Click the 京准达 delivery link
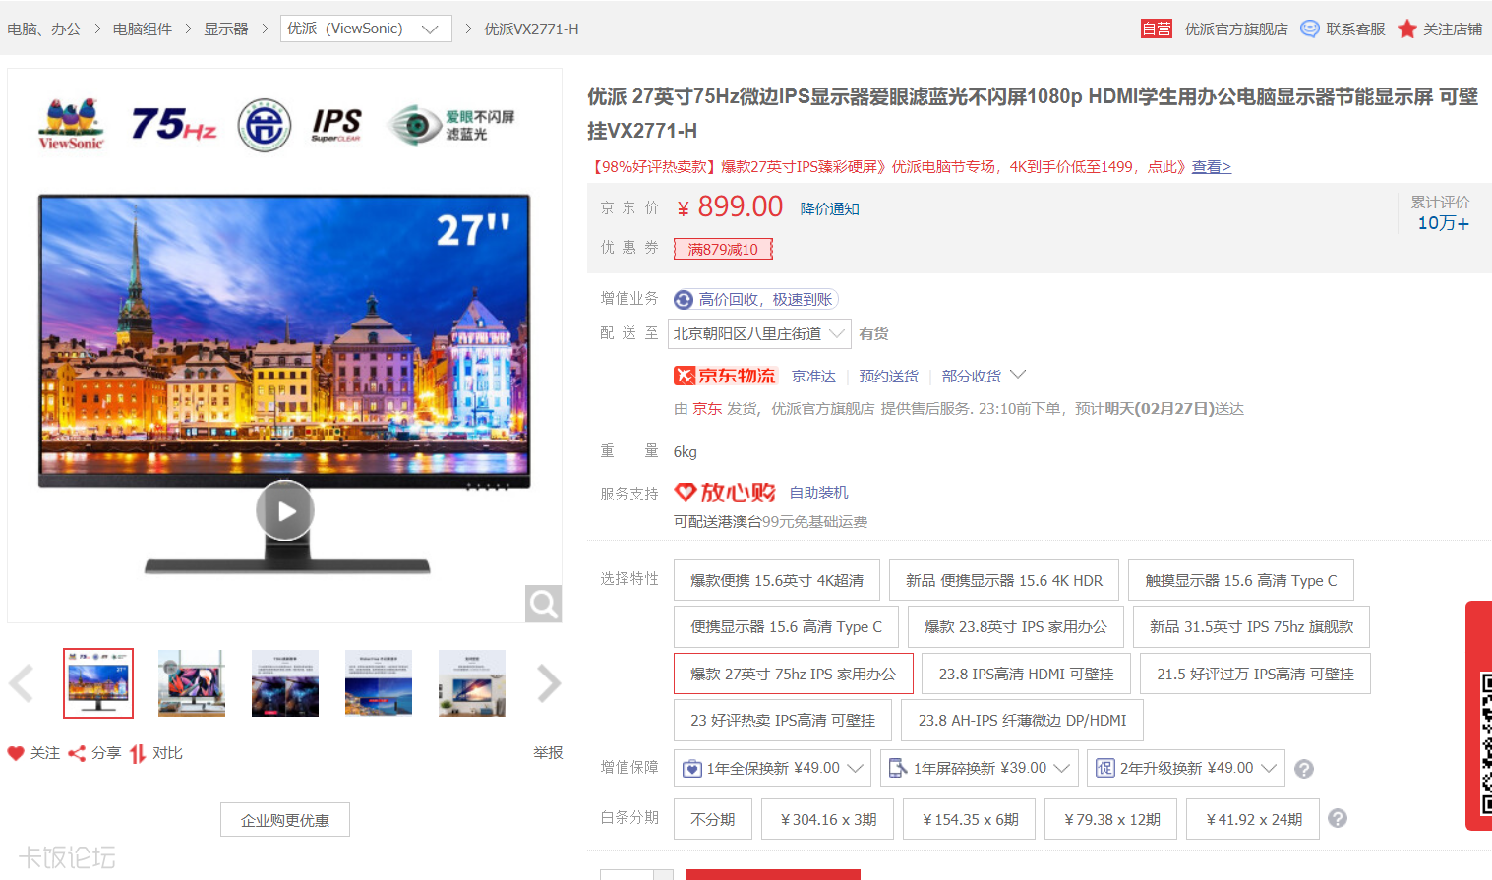Image resolution: width=1492 pixels, height=880 pixels. pyautogui.click(x=813, y=376)
